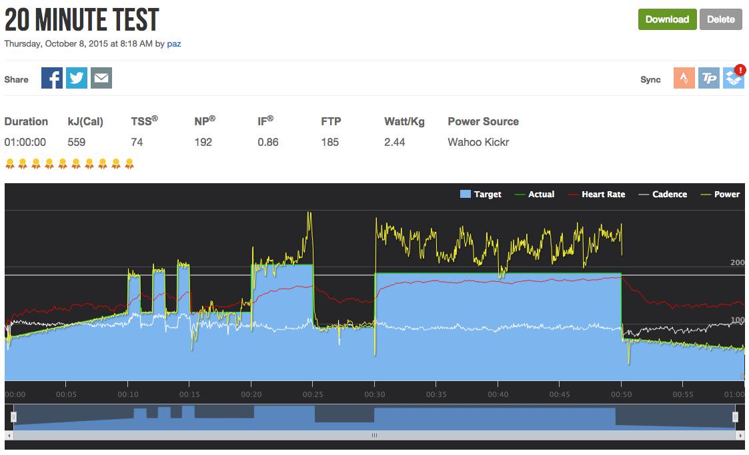Click the navigator scrollbar center grip
Image resolution: width=749 pixels, height=455 pixels.
coord(375,435)
